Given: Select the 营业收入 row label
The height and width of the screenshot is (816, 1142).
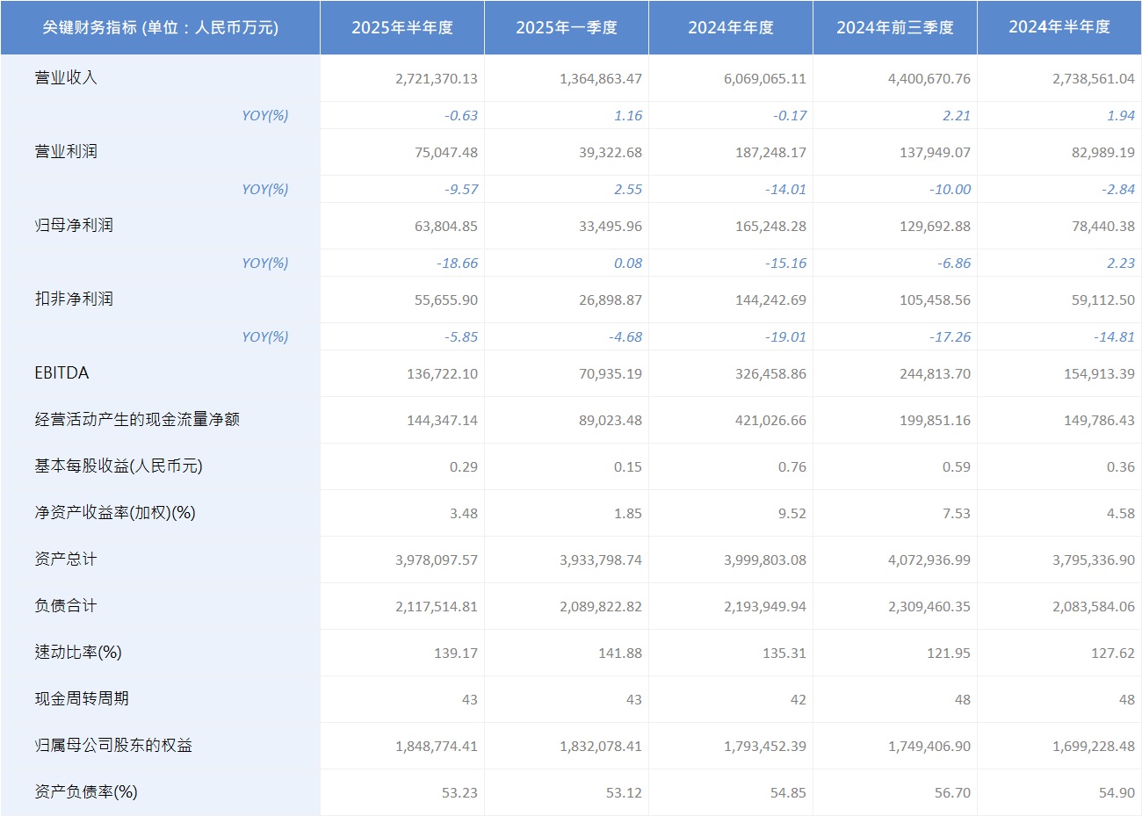Looking at the screenshot, I should tap(66, 78).
